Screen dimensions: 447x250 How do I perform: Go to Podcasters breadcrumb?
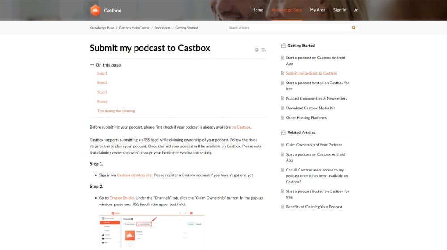(162, 28)
